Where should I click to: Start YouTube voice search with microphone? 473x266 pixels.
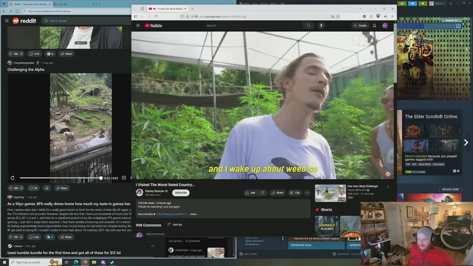coord(321,25)
